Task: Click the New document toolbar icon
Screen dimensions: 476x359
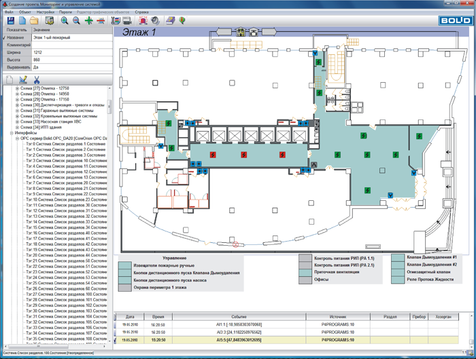Action: click(x=22, y=21)
